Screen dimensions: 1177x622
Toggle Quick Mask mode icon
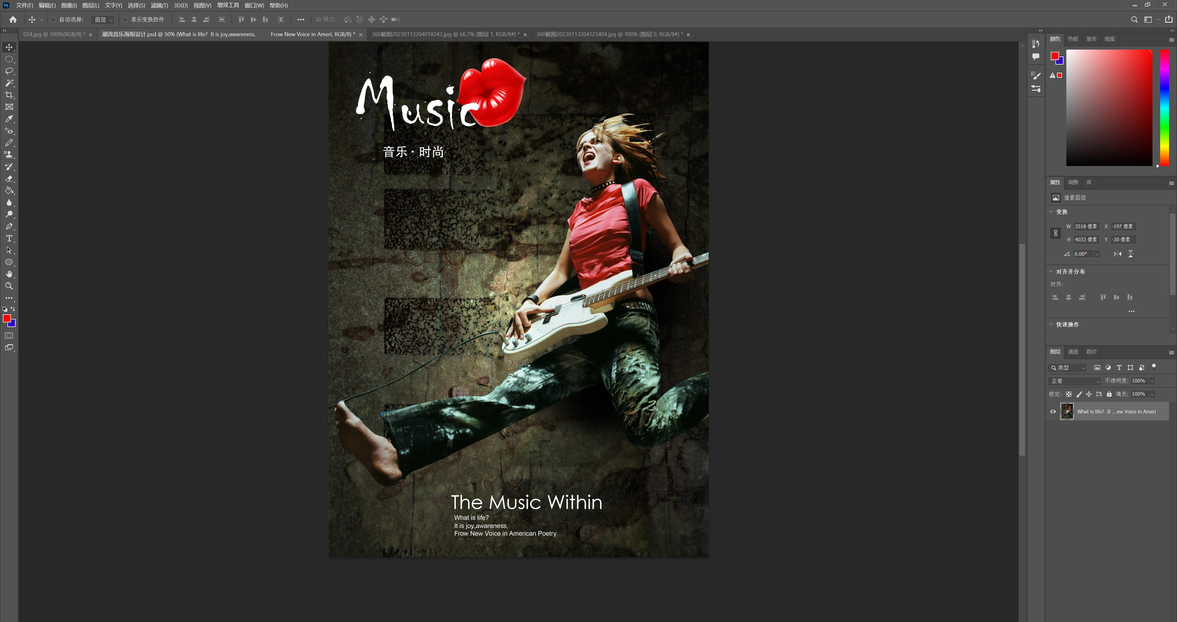pos(9,336)
